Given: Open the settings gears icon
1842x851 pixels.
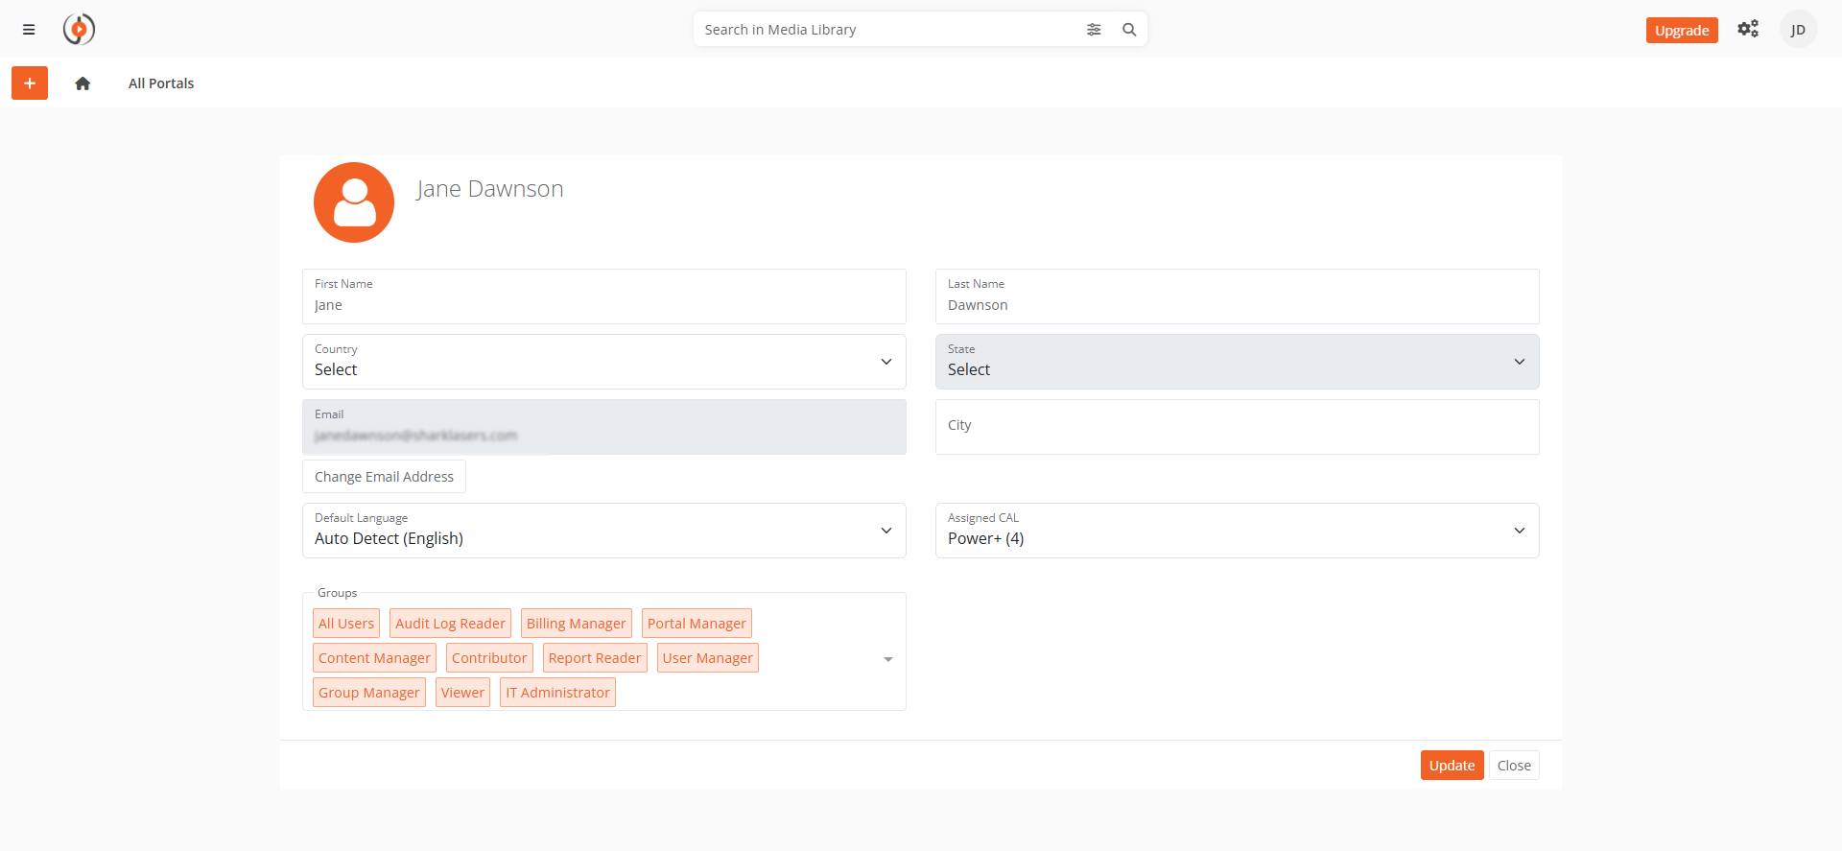Looking at the screenshot, I should [1748, 29].
